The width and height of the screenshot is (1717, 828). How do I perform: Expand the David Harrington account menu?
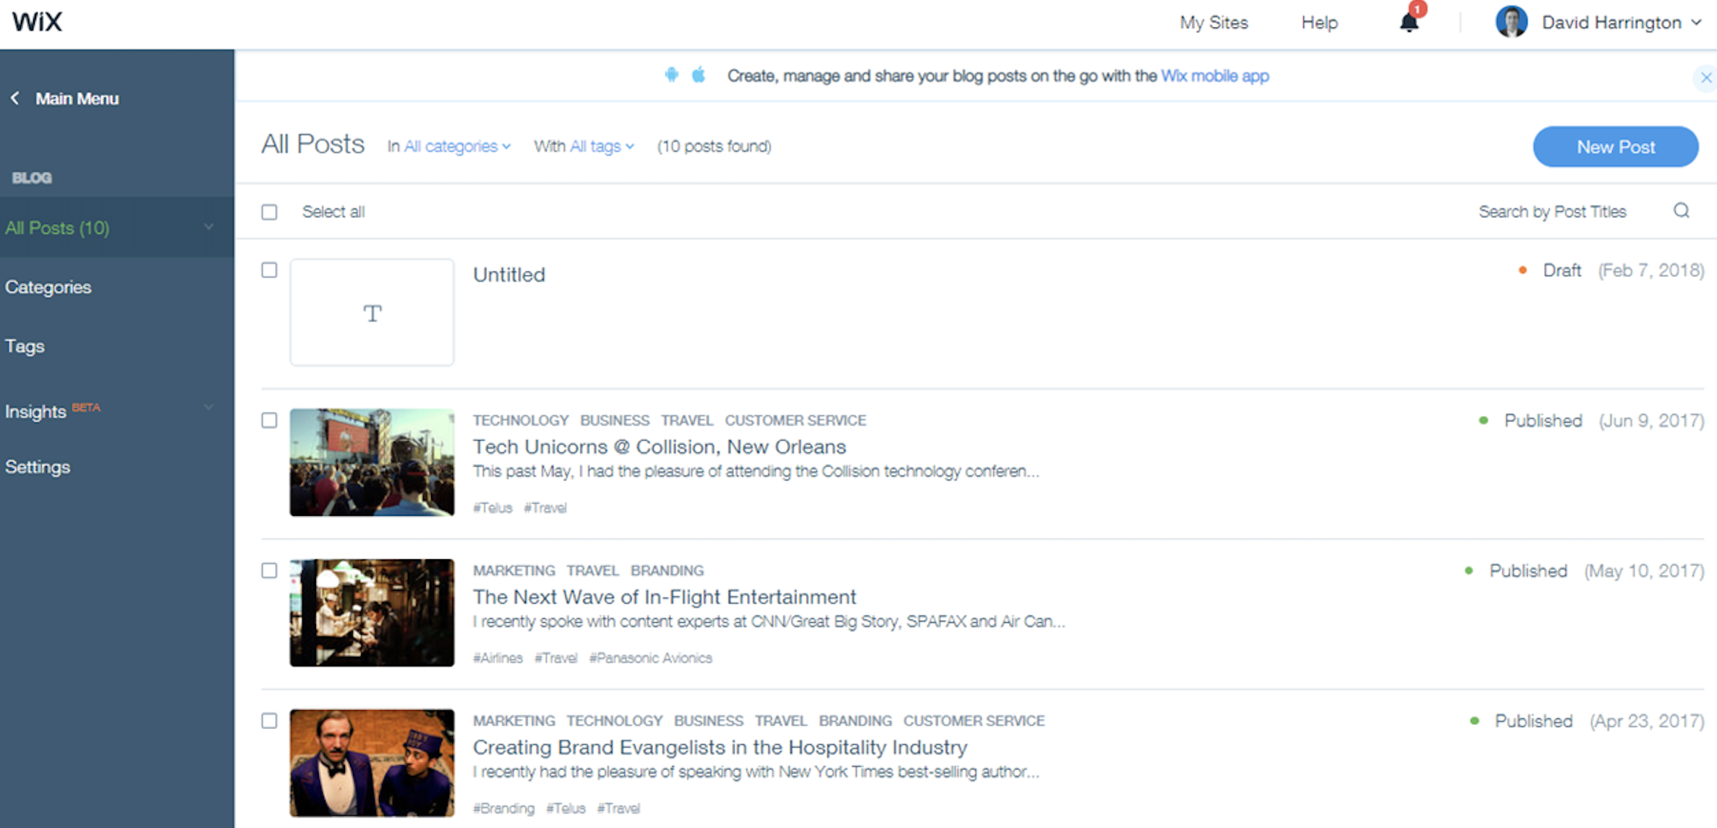click(1697, 22)
